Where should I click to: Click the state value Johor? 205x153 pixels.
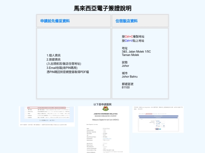pos(125,66)
